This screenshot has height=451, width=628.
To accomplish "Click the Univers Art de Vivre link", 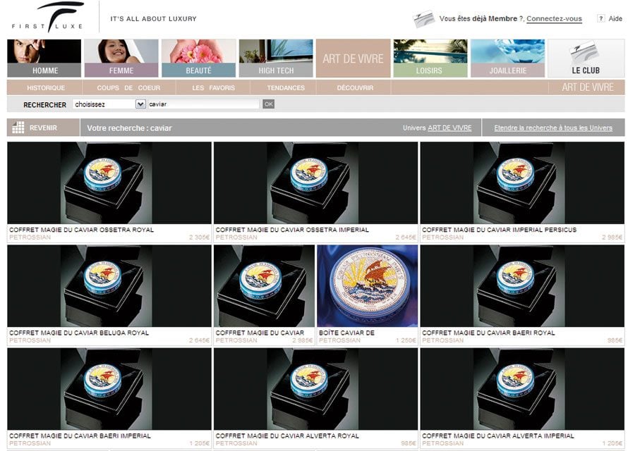I will (x=449, y=128).
